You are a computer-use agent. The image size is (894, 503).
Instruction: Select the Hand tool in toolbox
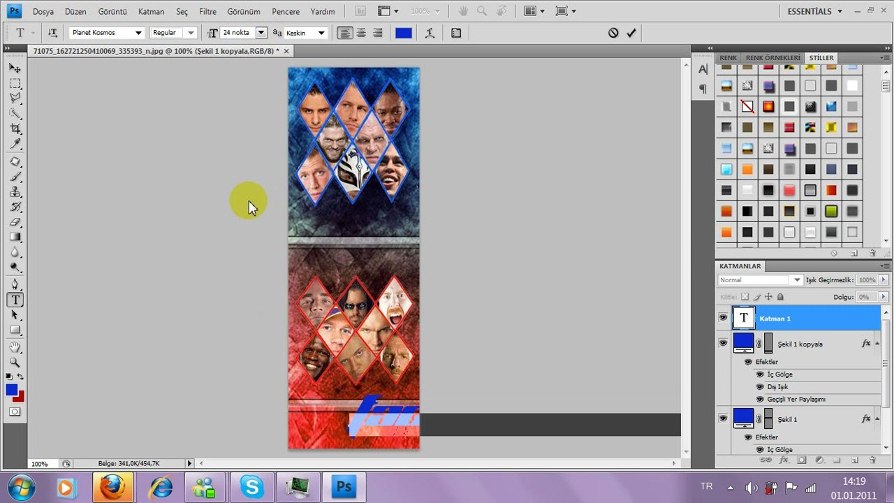pyautogui.click(x=15, y=347)
